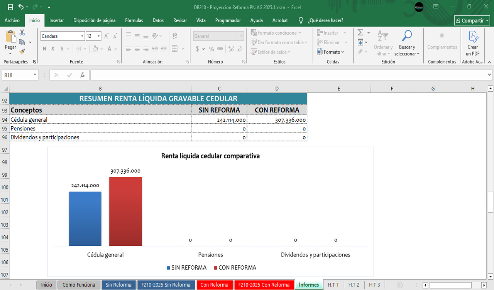Screen dimensions: 494x290
Task: Click the Compartir button
Action: 472,20
